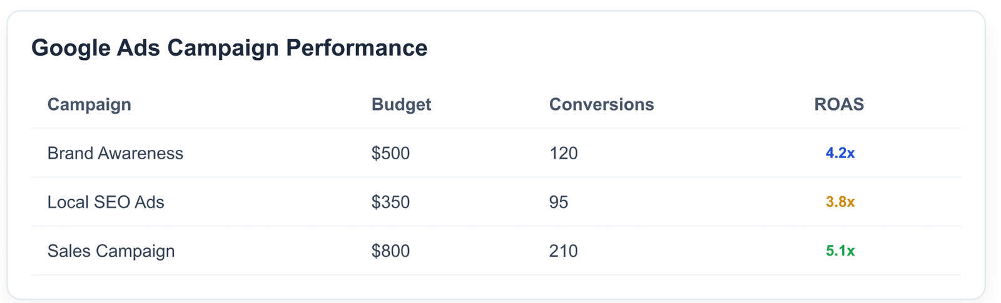Click the $350 budget cell

390,202
